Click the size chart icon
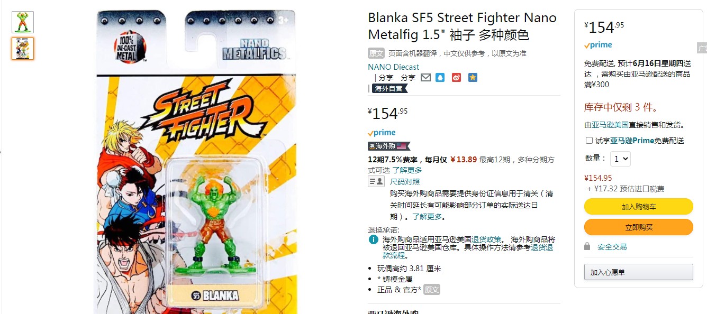 coord(376,182)
